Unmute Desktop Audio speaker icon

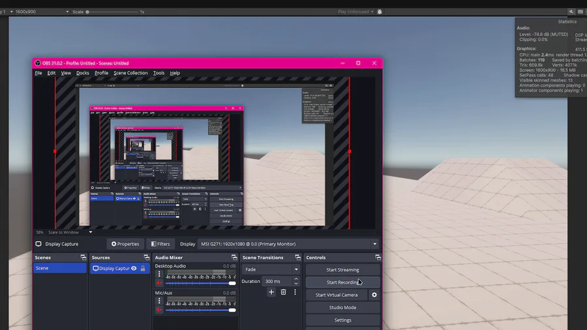tap(159, 283)
